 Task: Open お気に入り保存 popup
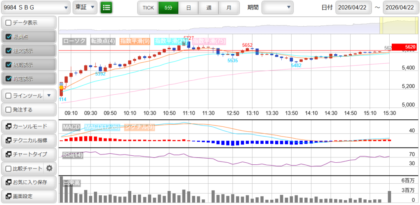tap(28, 182)
